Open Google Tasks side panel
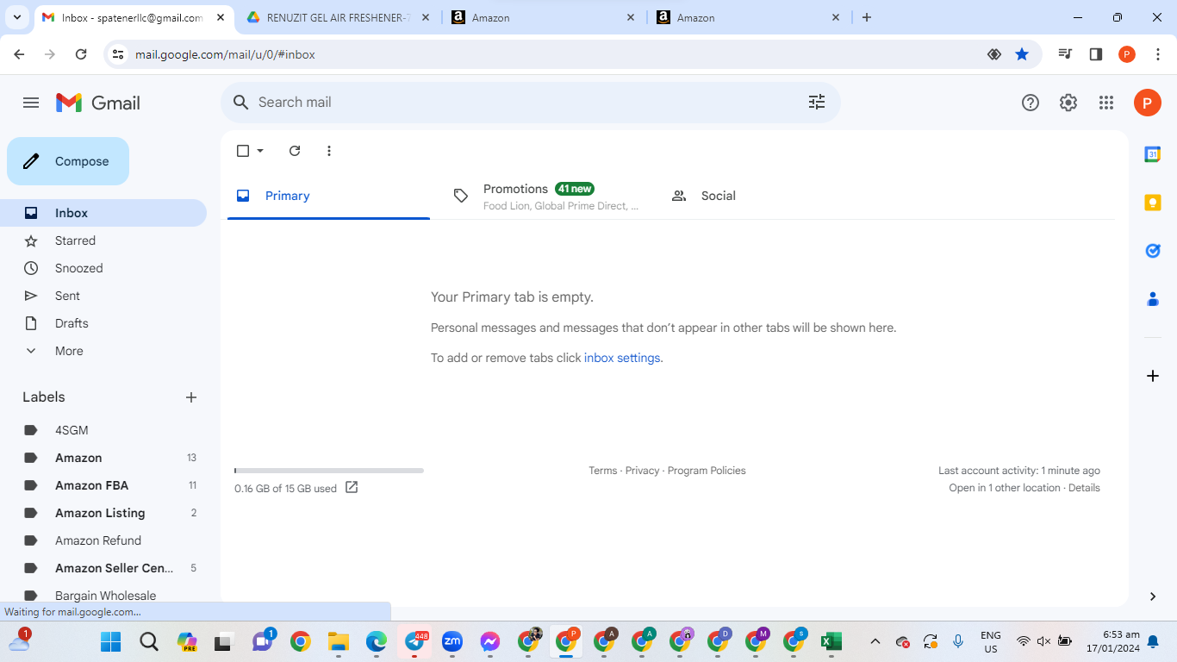1177x662 pixels. [x=1153, y=251]
